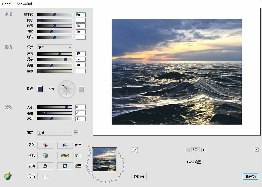Image resolution: width=262 pixels, height=187 pixels.
Task: Click the 地平线 horizon slider
Action: point(55,15)
